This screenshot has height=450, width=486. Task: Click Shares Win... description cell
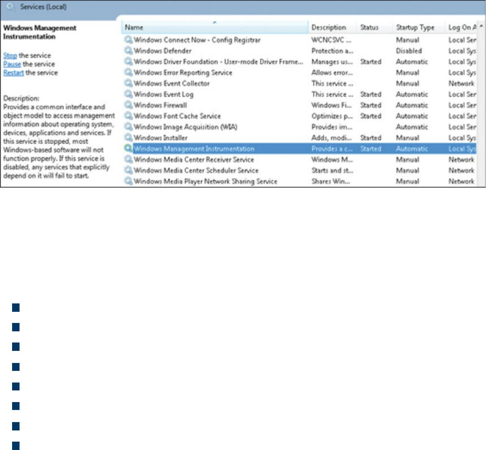331,181
